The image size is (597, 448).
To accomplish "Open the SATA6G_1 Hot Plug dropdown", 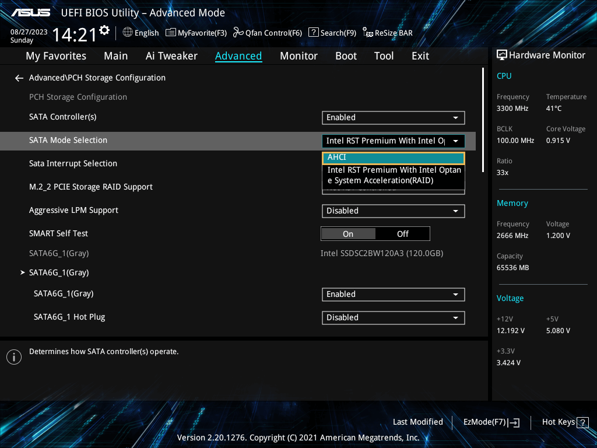I will [x=394, y=318].
